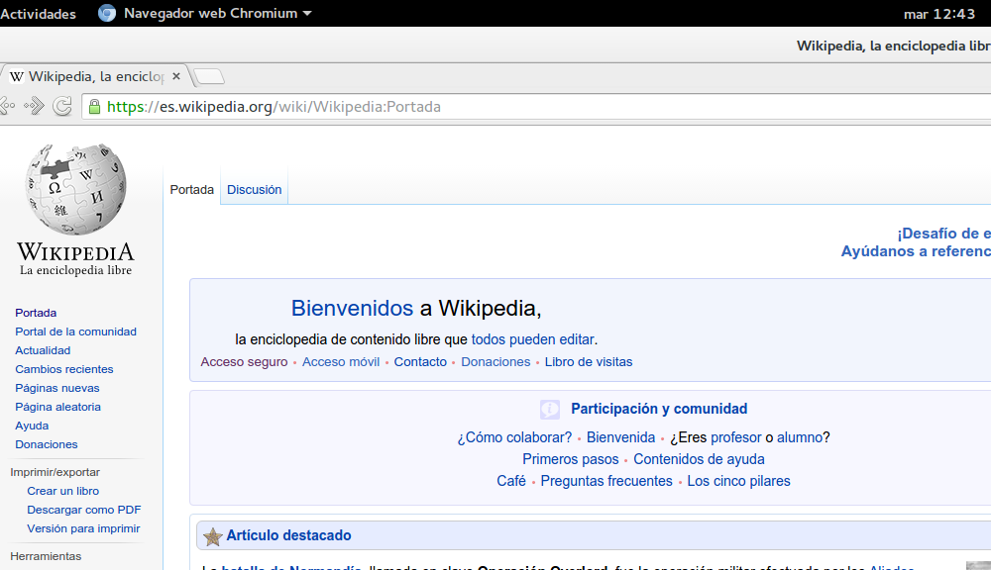Go to Página aleatoria
991x570 pixels.
click(x=57, y=407)
